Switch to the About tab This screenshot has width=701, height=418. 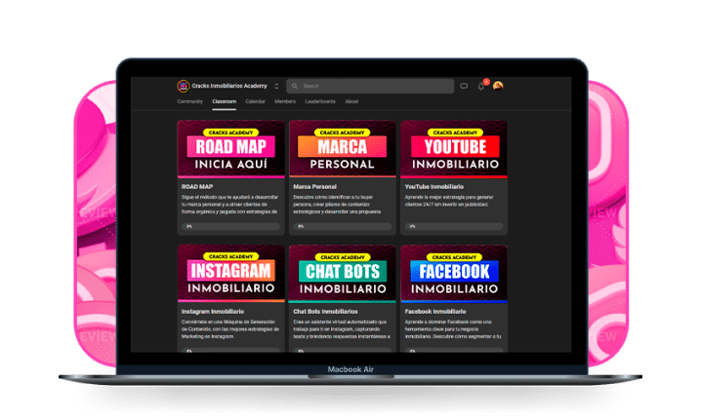pos(351,101)
